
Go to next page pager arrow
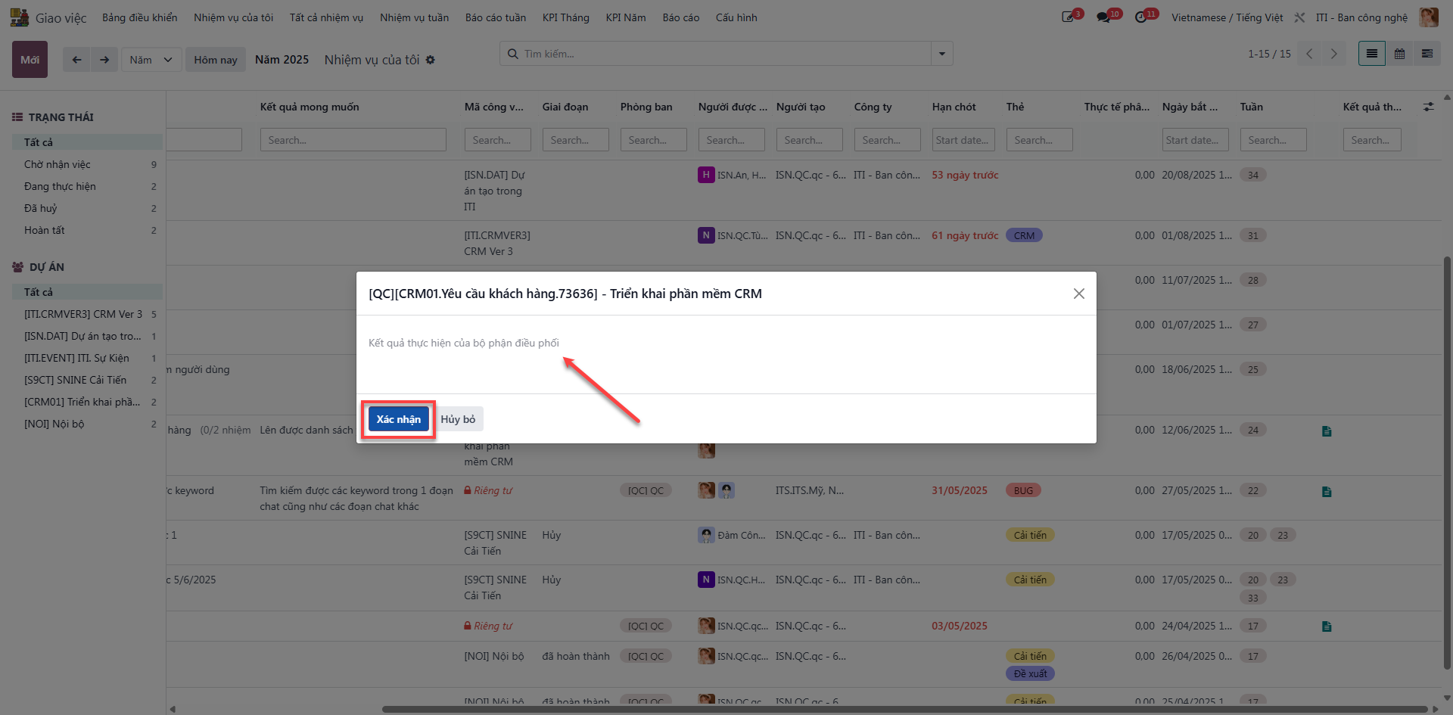[x=1333, y=54]
